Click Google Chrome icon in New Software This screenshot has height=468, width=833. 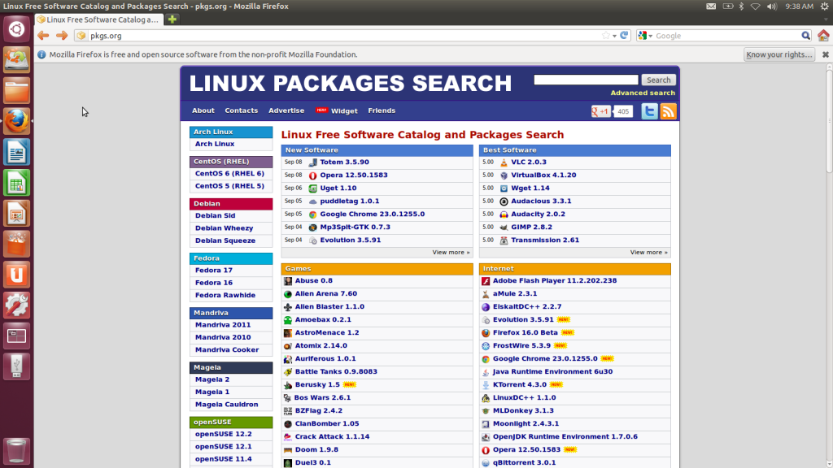tap(313, 214)
